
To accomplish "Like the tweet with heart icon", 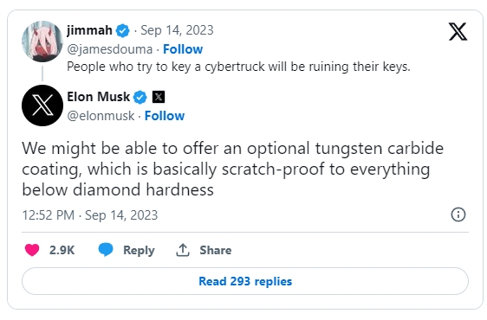I will (x=32, y=250).
